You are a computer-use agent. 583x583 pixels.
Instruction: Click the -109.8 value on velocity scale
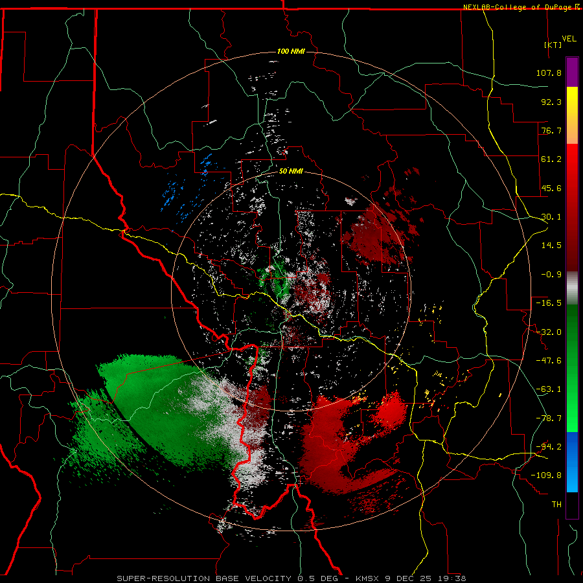coord(547,475)
